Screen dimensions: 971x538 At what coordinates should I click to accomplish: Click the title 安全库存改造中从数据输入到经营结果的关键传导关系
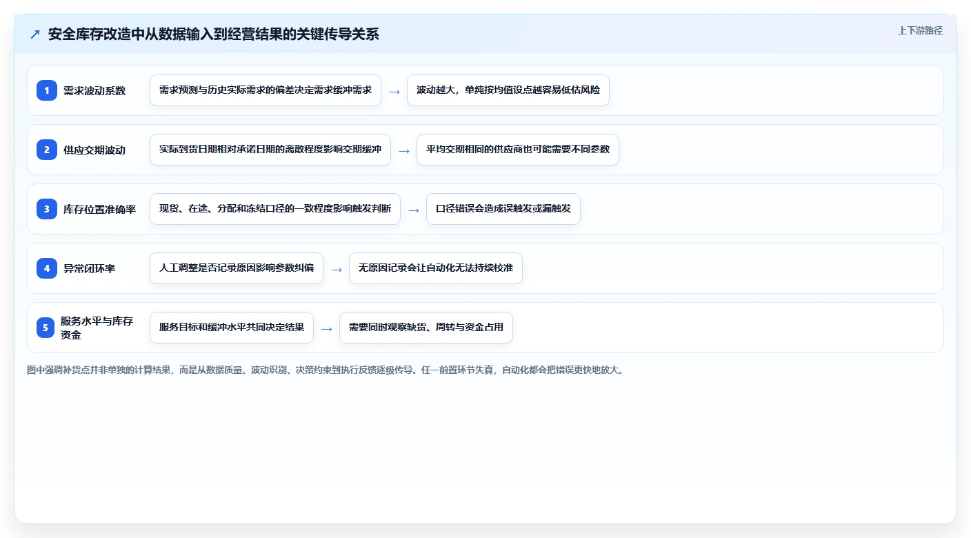point(214,34)
